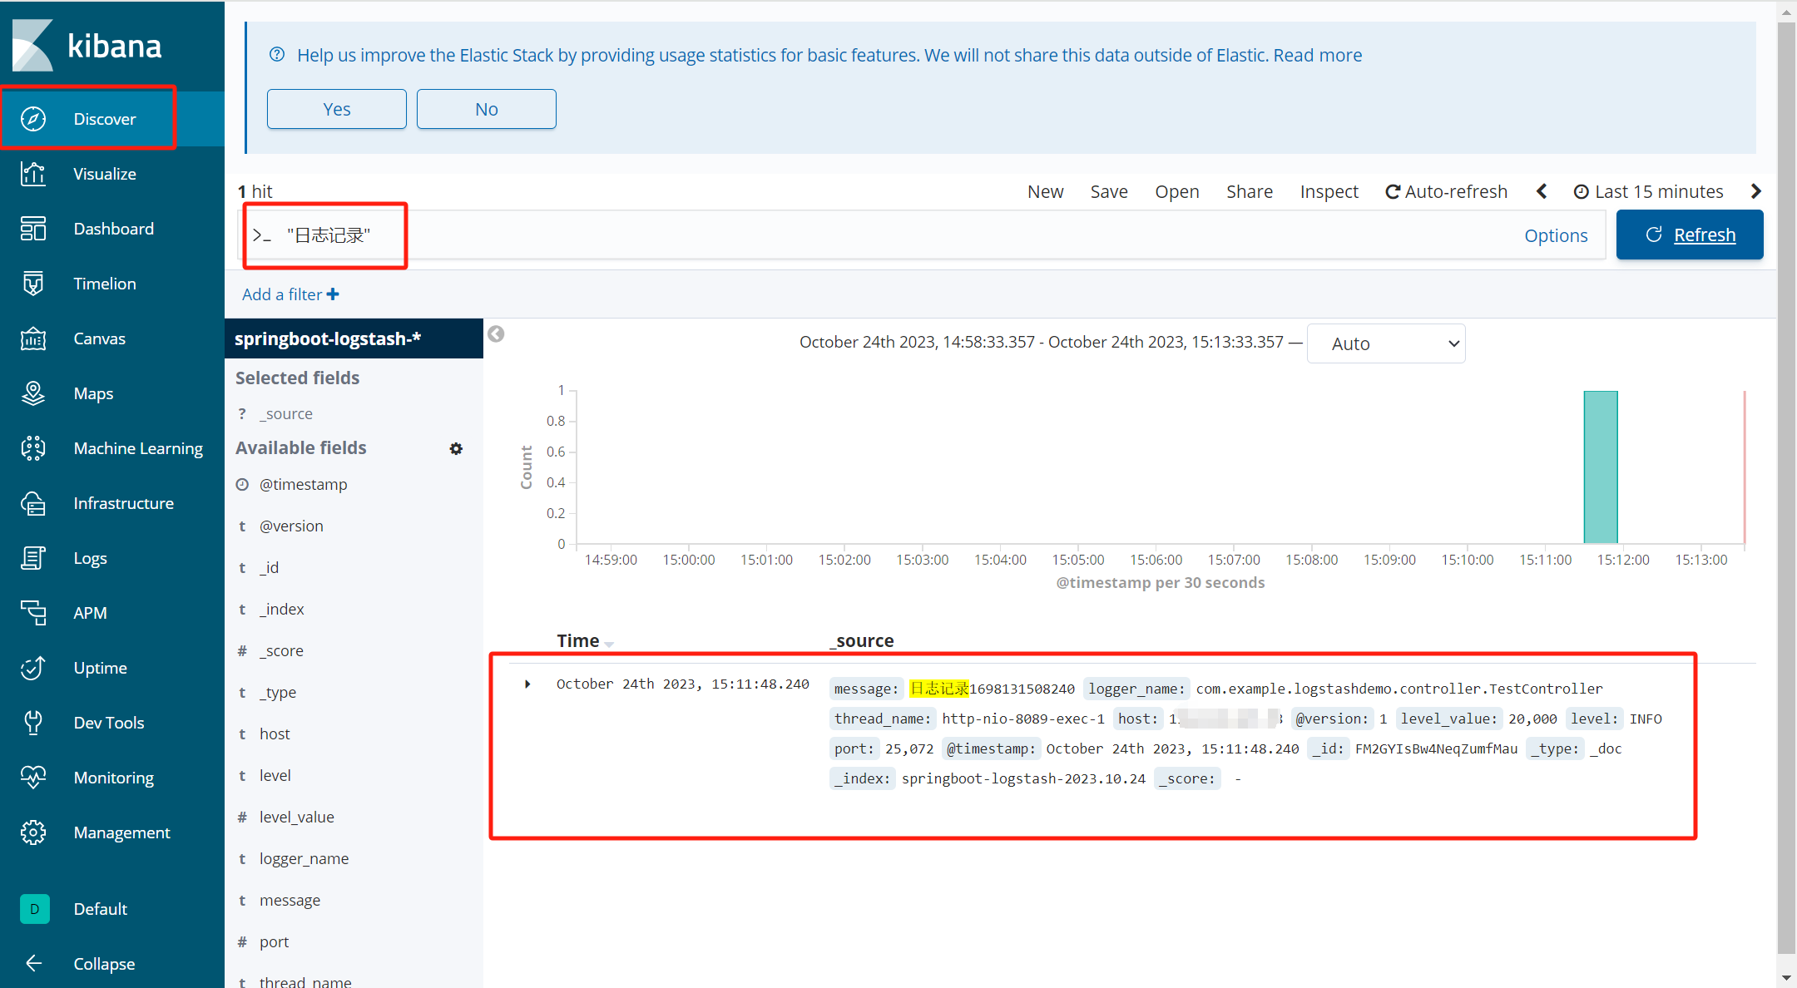Open the Auto-refresh settings

pyautogui.click(x=1446, y=191)
